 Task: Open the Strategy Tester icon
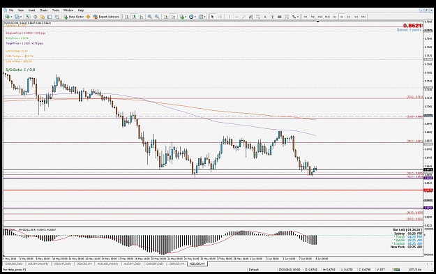tap(57, 17)
